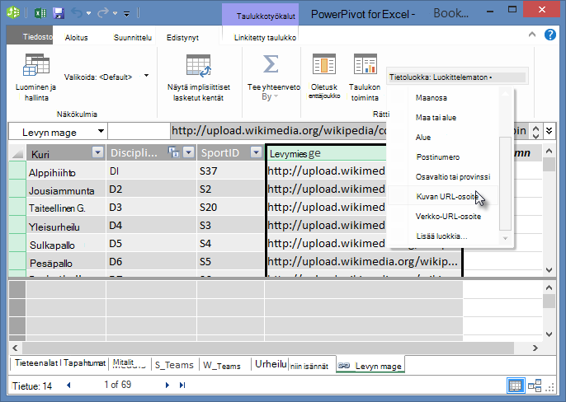Open Customize Quick Access Toolbar menu
Viewport: 566px width, 402px height.
click(127, 14)
